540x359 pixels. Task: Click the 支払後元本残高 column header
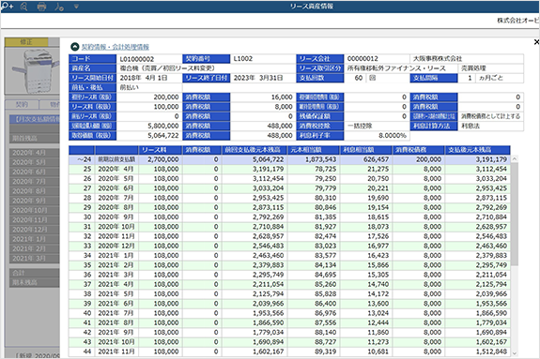pyautogui.click(x=477, y=150)
